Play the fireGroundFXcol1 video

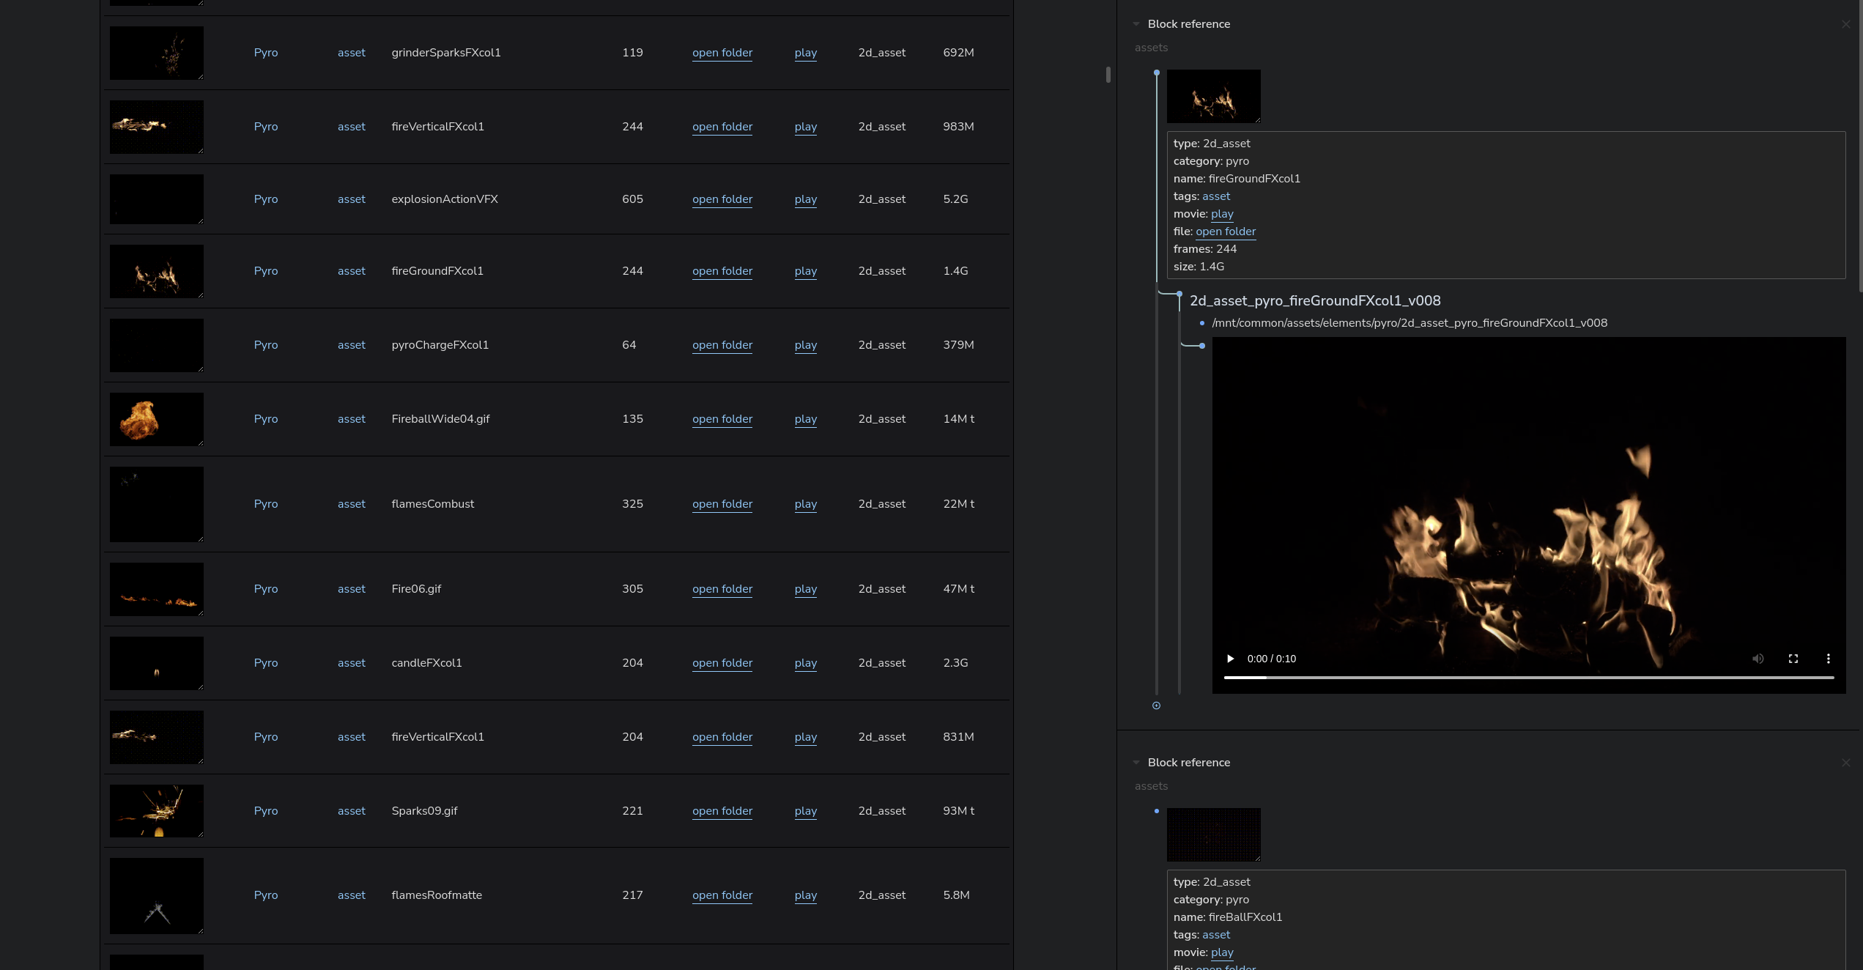pyautogui.click(x=1231, y=659)
